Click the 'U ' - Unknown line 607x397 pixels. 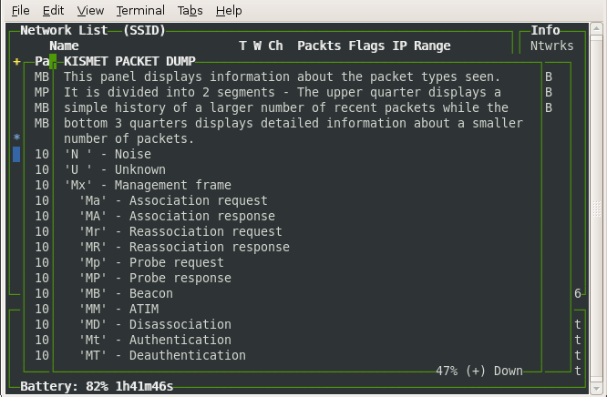click(x=115, y=169)
